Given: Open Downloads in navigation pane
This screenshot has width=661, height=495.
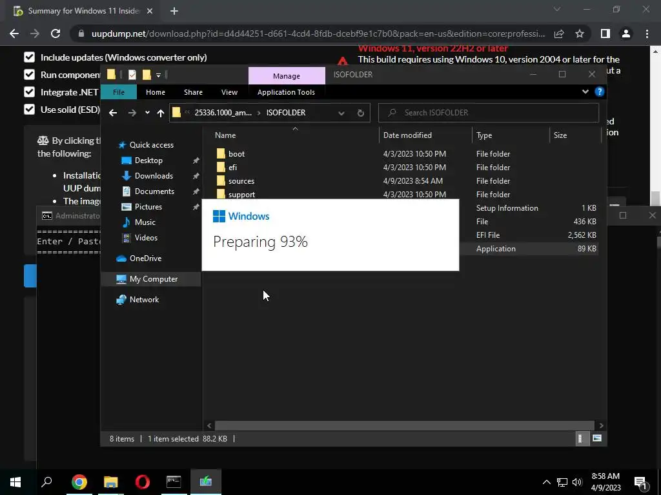Looking at the screenshot, I should [x=154, y=176].
